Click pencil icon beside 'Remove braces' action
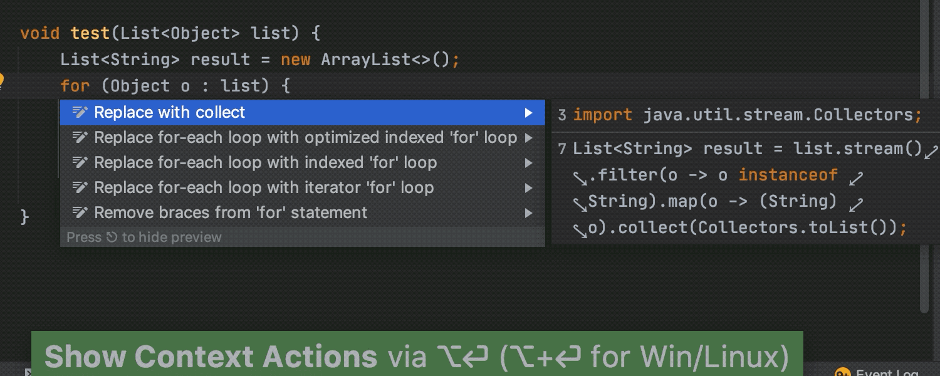Viewport: 940px width, 376px height. point(80,213)
